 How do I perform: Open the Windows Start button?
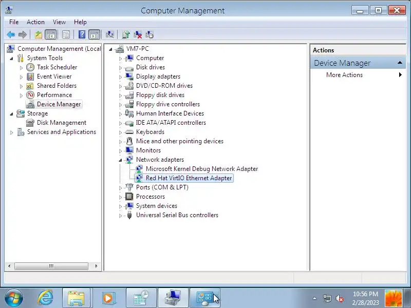pyautogui.click(x=14, y=298)
